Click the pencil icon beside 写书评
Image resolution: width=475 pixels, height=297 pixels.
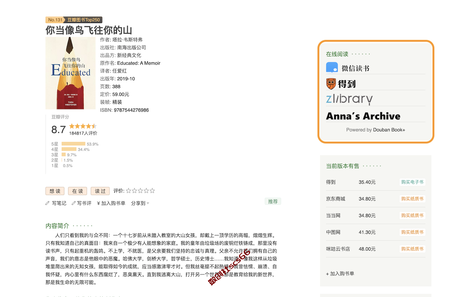[x=74, y=203]
